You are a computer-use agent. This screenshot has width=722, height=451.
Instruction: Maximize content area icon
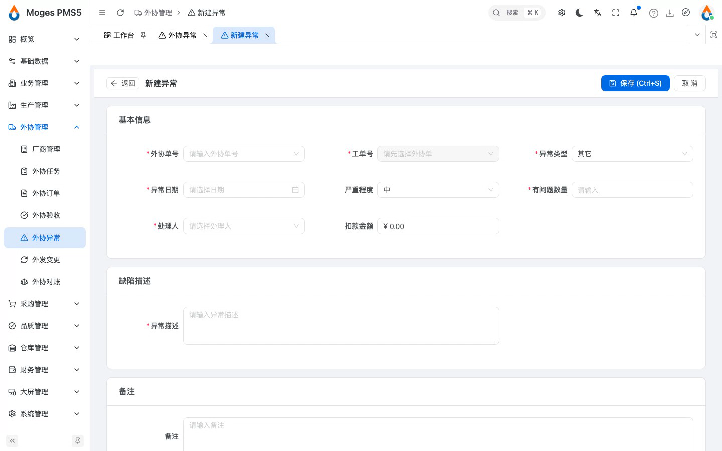[x=714, y=35]
